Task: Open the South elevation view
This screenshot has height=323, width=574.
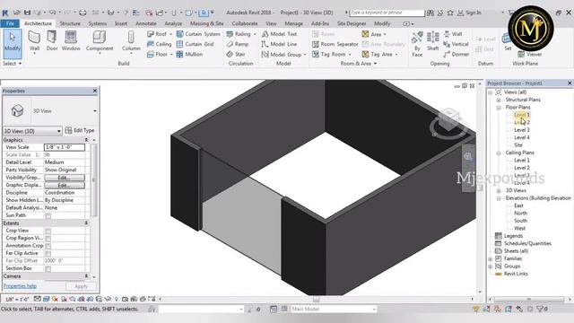Action: tap(520, 221)
